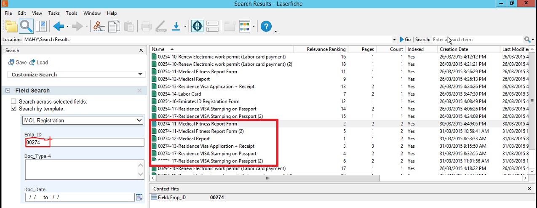Enable Search across selected fields checkbox
Viewport: 537px width, 208px height.
[13, 101]
